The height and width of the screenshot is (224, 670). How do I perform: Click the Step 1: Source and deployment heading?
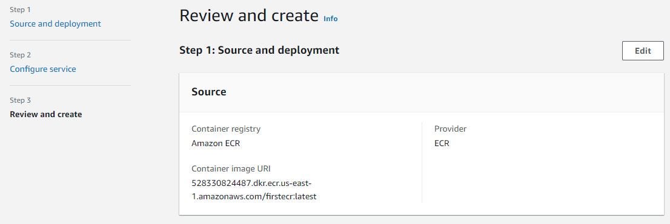259,50
